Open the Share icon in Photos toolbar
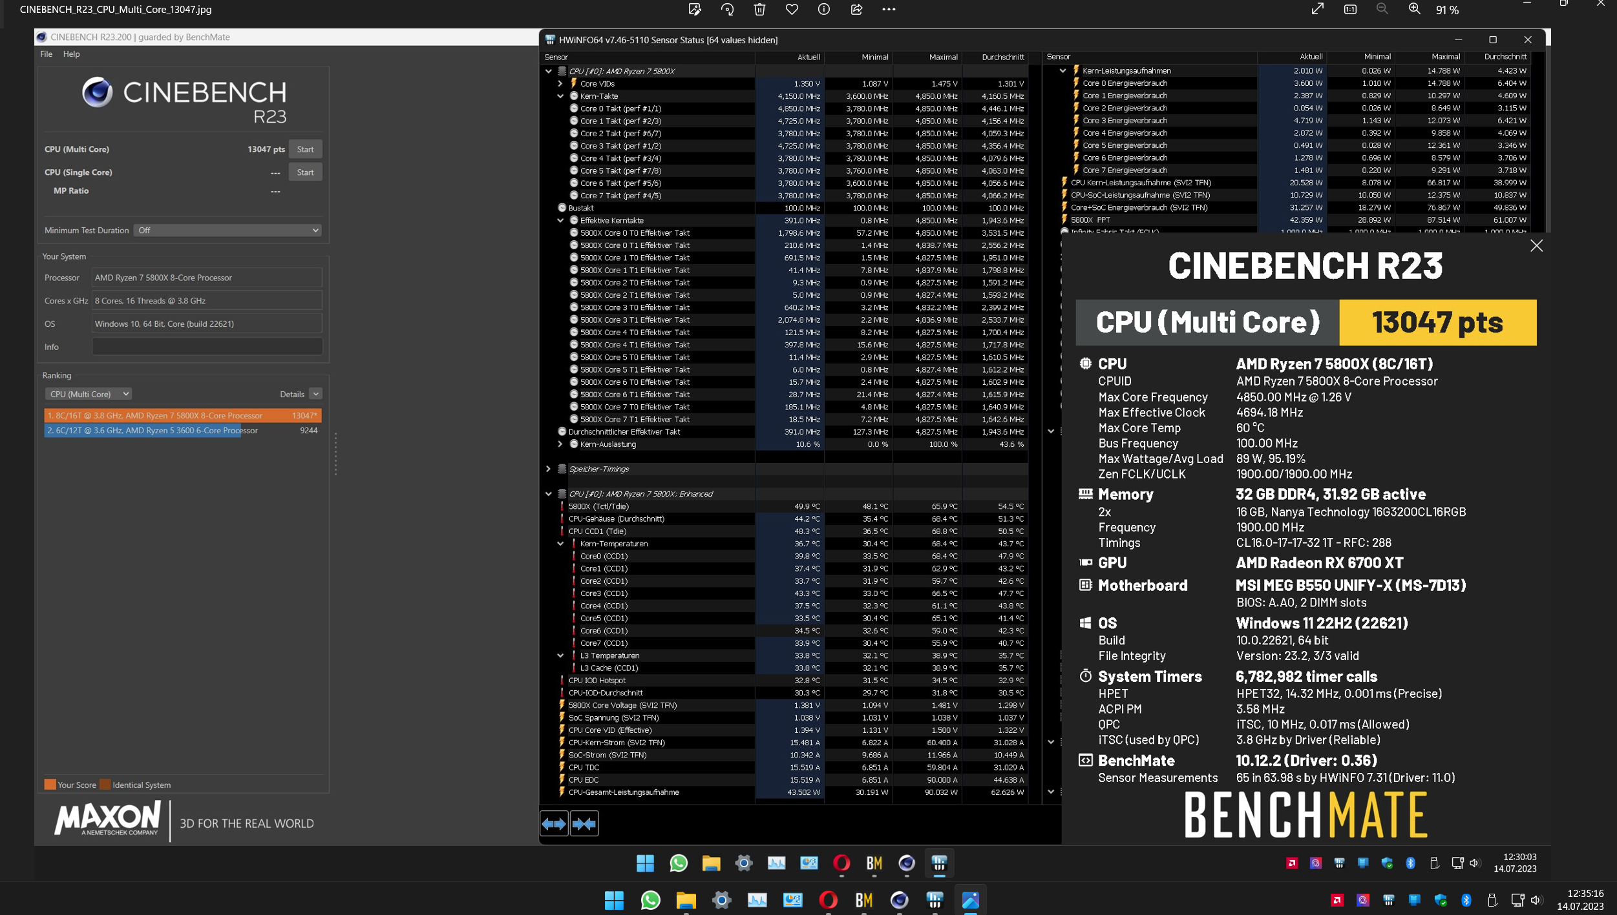Viewport: 1617px width, 915px height. [856, 9]
